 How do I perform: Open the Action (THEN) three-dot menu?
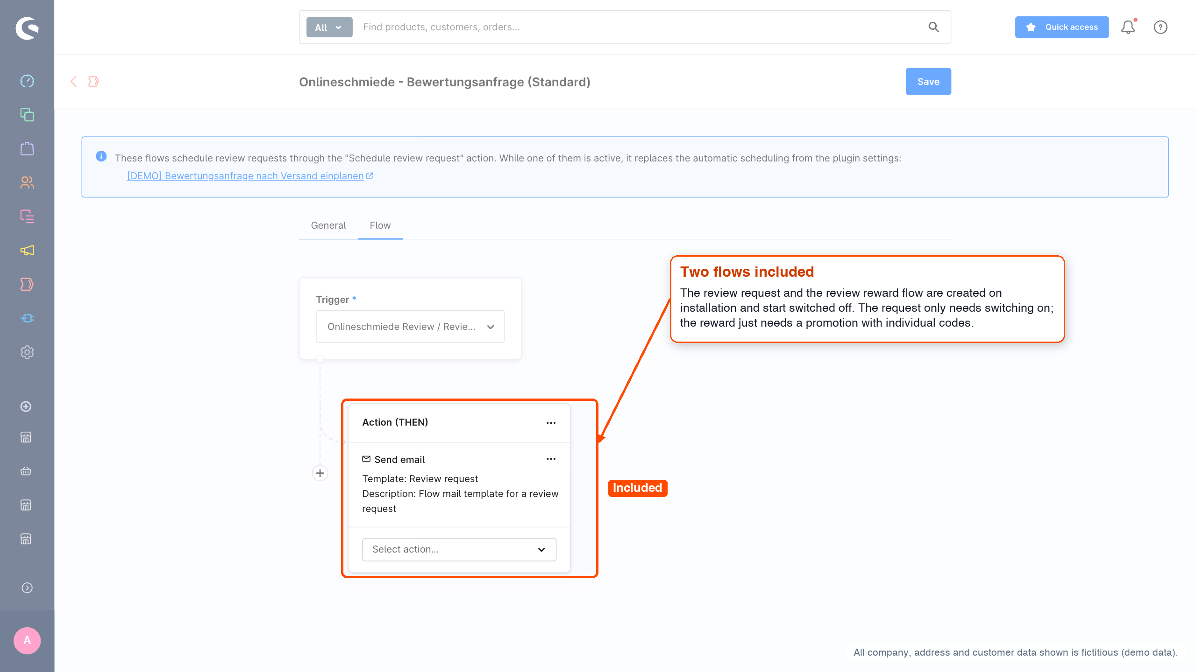[551, 423]
